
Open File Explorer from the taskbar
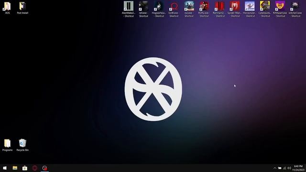click(15, 168)
